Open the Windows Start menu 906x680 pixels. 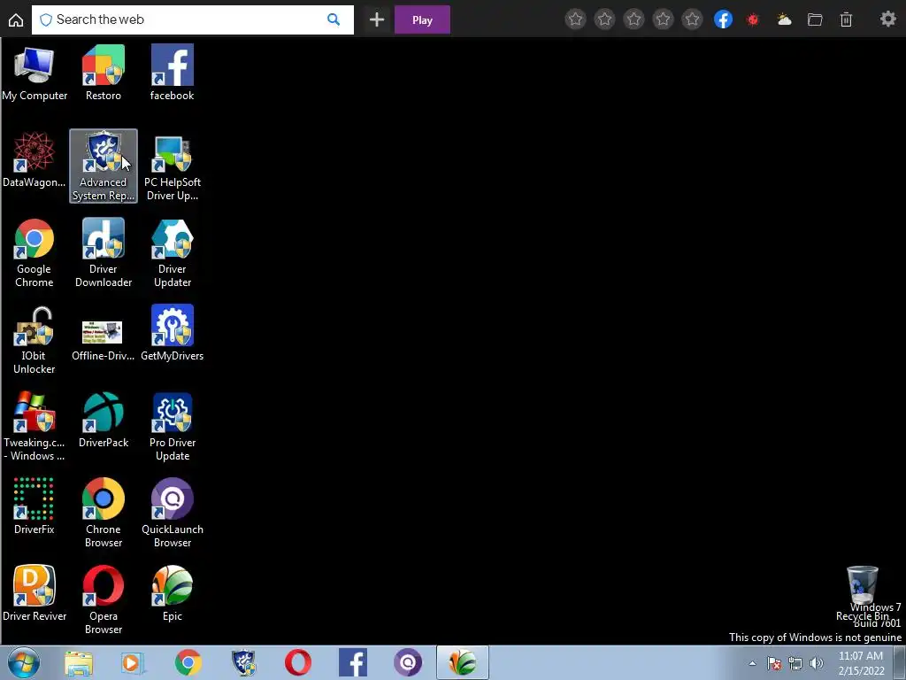pos(24,662)
